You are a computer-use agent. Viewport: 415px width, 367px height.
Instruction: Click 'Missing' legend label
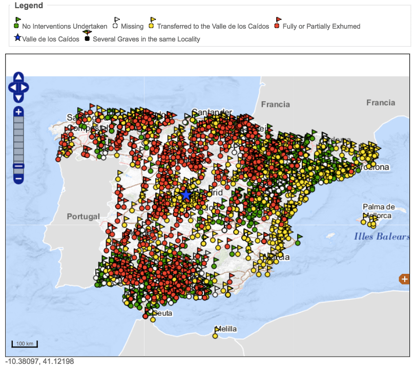pos(132,27)
